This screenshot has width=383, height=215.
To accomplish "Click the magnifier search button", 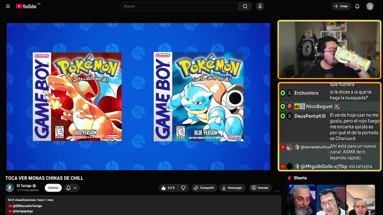I will [x=245, y=6].
